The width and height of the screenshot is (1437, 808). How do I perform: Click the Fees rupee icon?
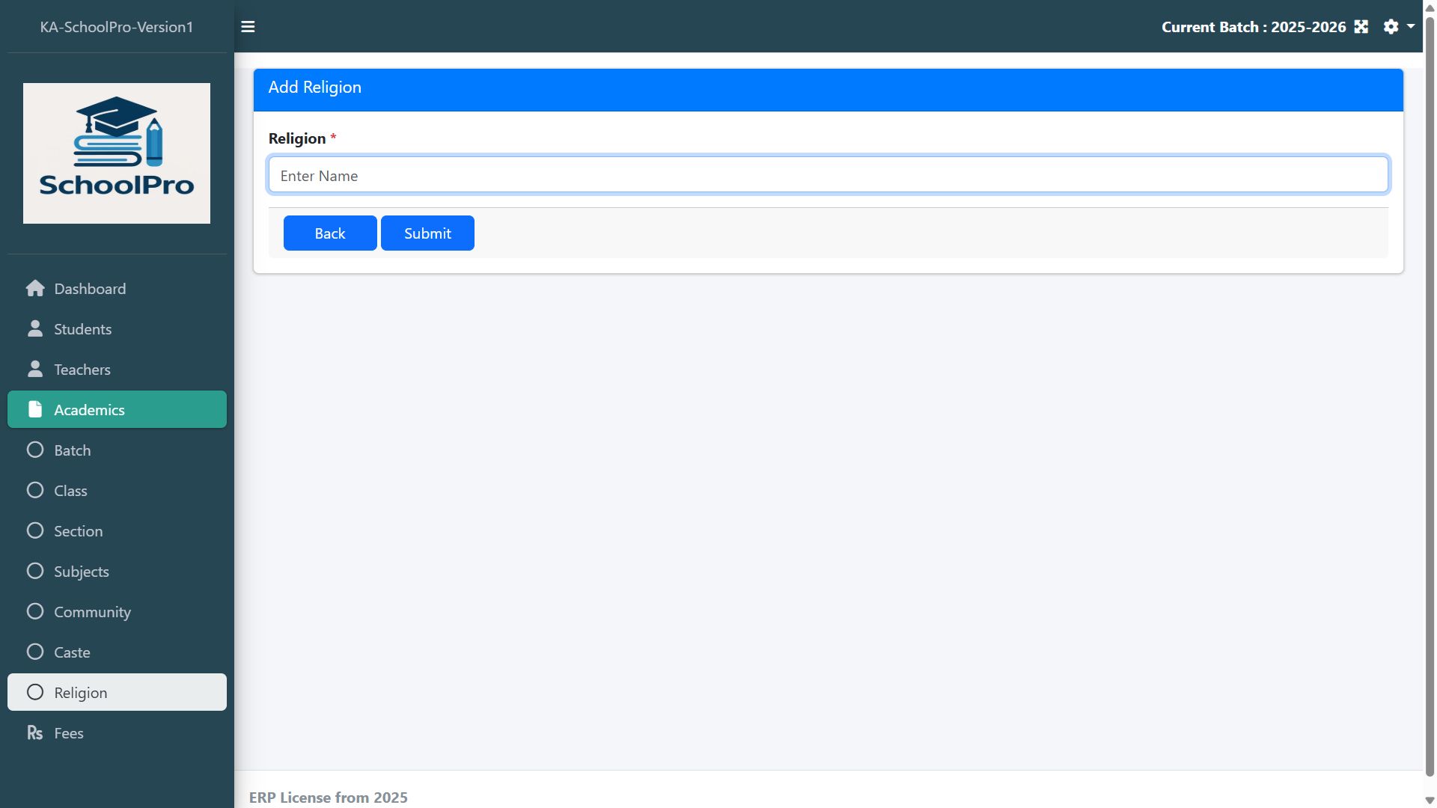coord(35,733)
